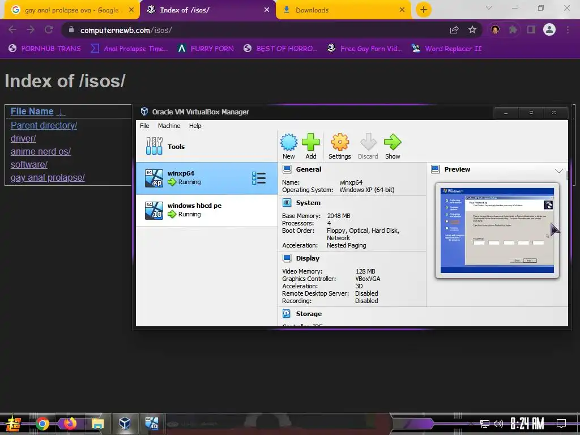This screenshot has width=580, height=435.
Task: Bookmark this page with the star icon
Action: pyautogui.click(x=472, y=30)
